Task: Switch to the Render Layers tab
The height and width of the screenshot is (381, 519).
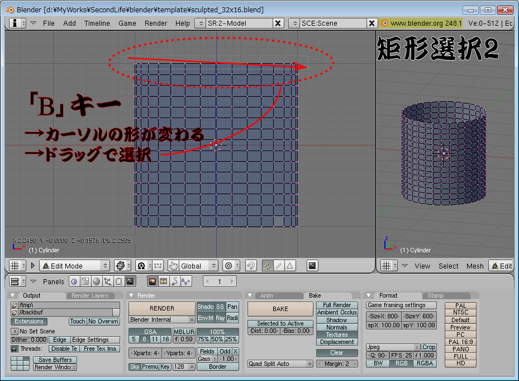Action: (90, 295)
